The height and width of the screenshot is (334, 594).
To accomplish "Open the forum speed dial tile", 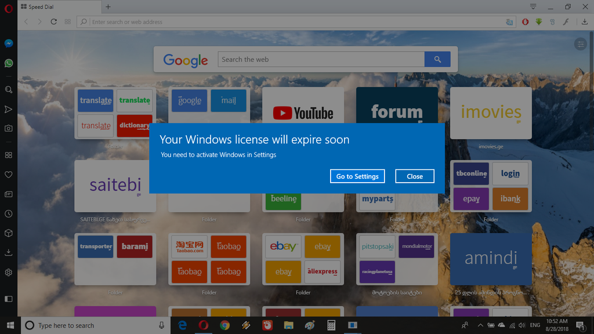I will pyautogui.click(x=397, y=106).
